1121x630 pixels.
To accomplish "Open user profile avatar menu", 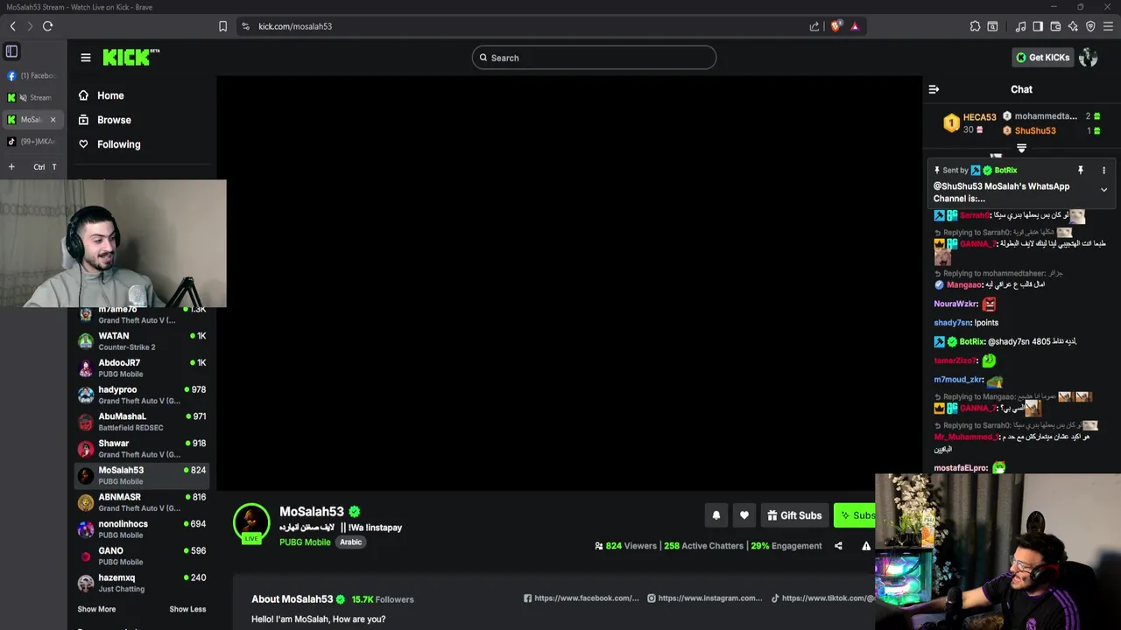I will [1089, 58].
